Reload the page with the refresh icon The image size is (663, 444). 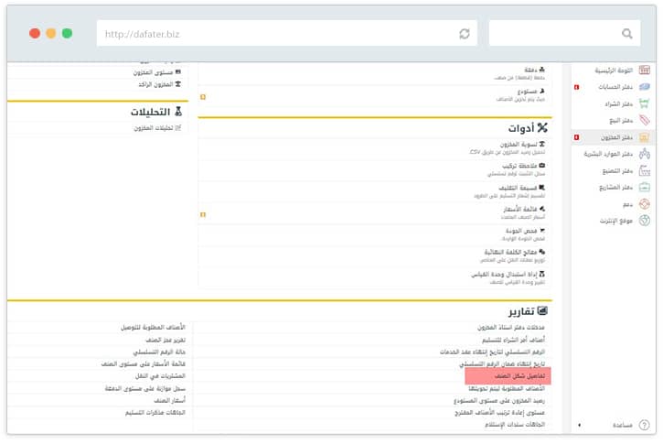tap(465, 34)
